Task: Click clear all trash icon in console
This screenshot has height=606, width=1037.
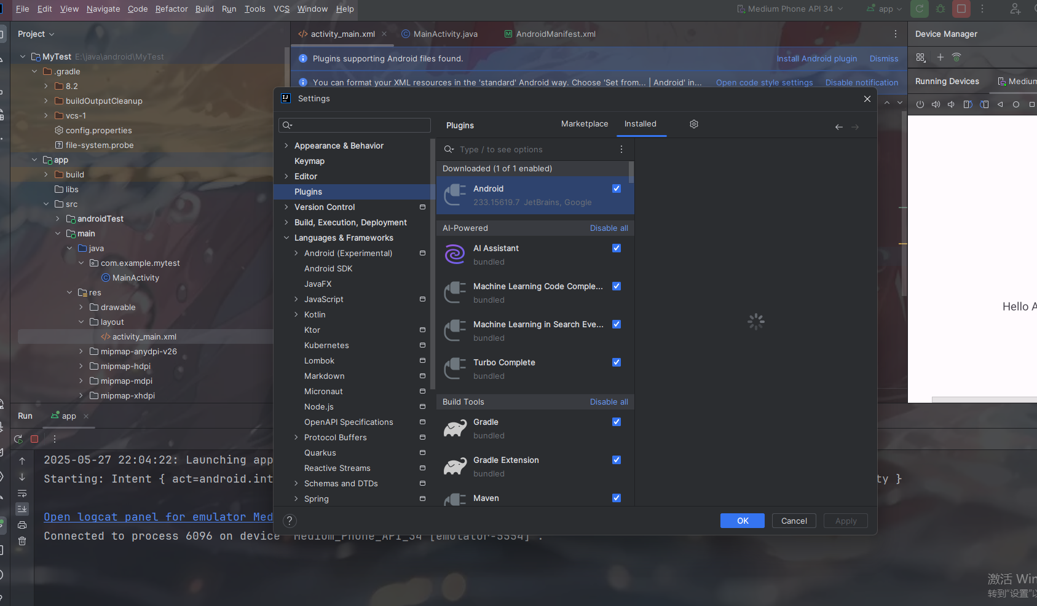Action: [22, 541]
